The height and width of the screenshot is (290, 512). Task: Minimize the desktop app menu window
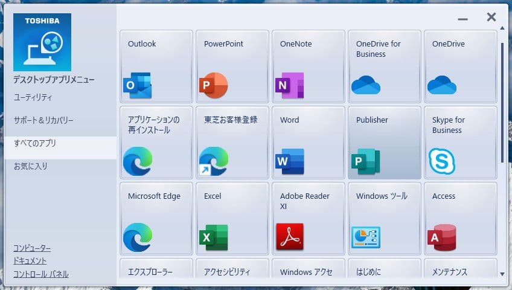[x=462, y=19]
